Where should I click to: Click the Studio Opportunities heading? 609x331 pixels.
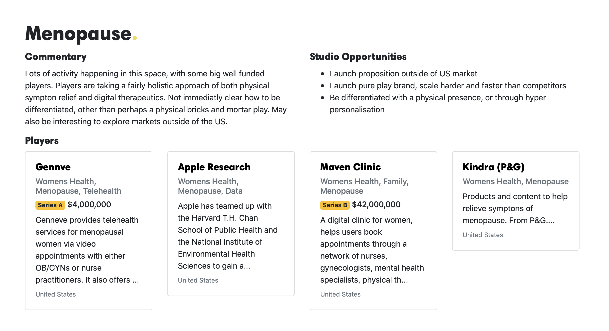coord(358,57)
